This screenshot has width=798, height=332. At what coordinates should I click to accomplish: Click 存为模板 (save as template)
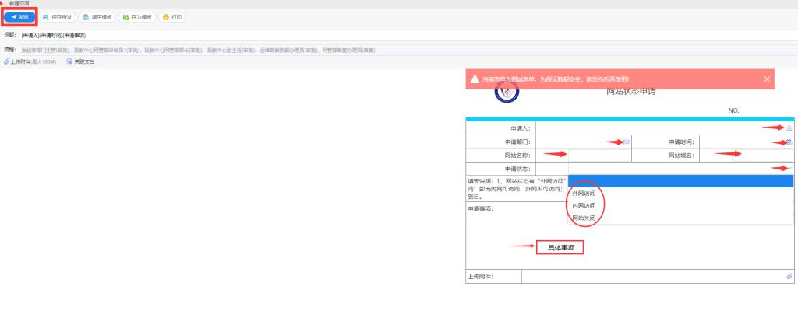click(137, 16)
